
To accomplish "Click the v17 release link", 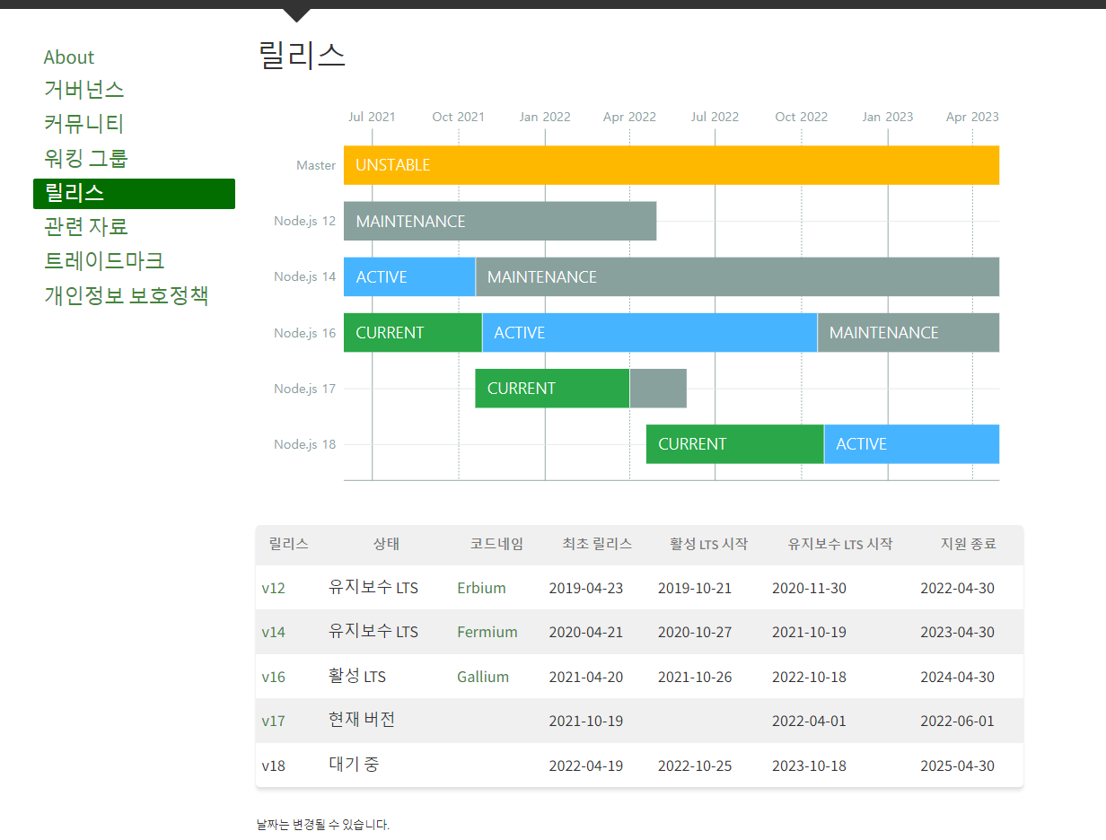I will (x=273, y=721).
